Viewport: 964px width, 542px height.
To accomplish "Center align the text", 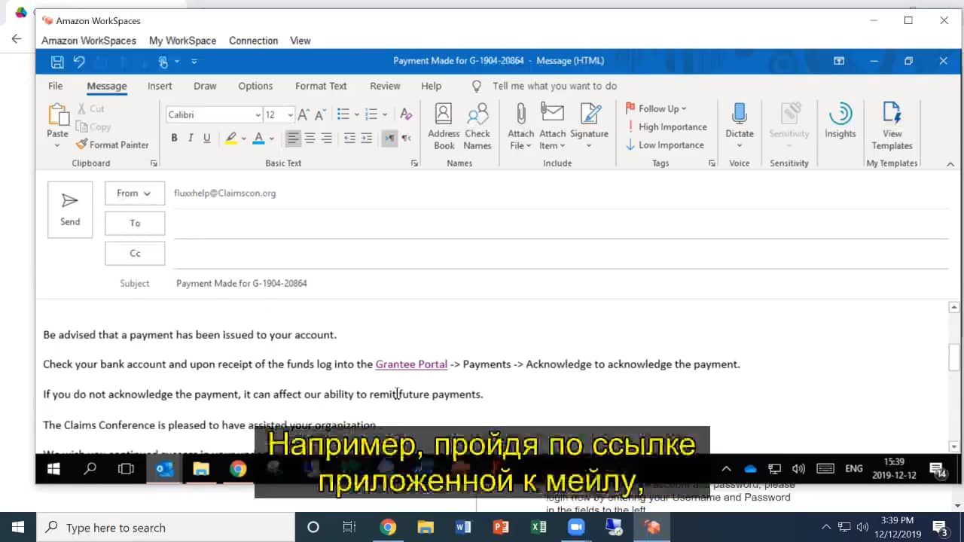I will 310,138.
